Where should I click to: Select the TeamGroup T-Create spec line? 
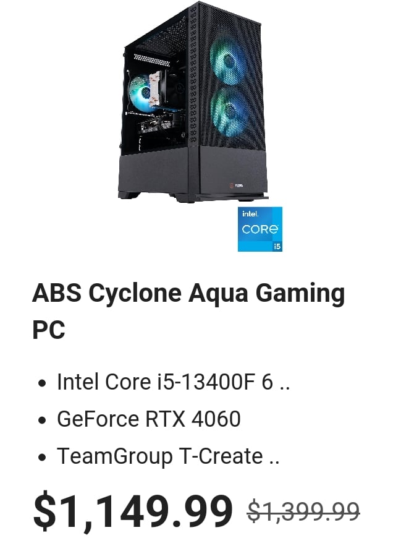(x=168, y=456)
